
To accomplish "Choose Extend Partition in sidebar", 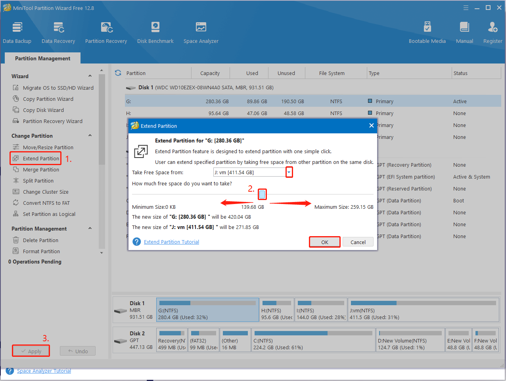I will pos(36,158).
